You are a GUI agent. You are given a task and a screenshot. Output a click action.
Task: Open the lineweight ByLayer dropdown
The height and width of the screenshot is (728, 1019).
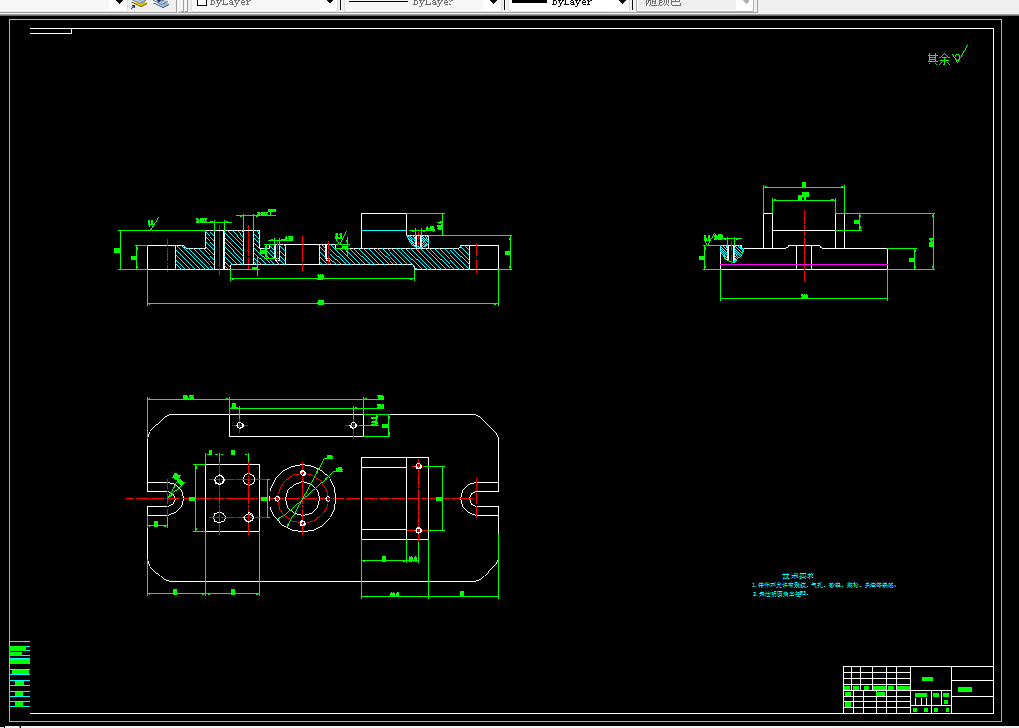[569, 3]
